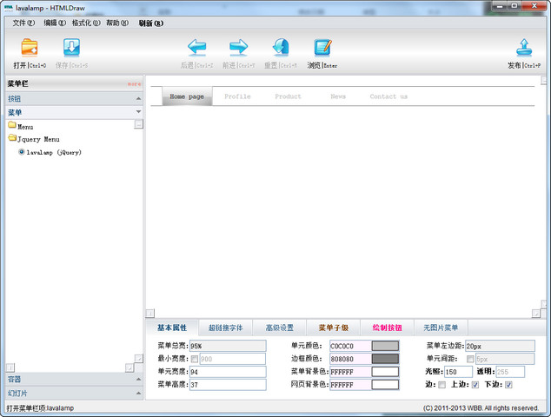Select the Jquery Menu tree item
This screenshot has width=551, height=417.
pos(38,140)
